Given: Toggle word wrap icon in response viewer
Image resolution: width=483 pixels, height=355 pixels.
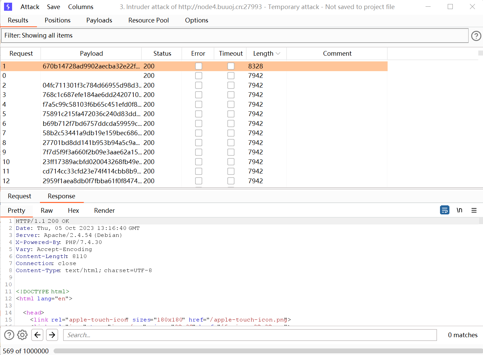Looking at the screenshot, I should (x=444, y=210).
